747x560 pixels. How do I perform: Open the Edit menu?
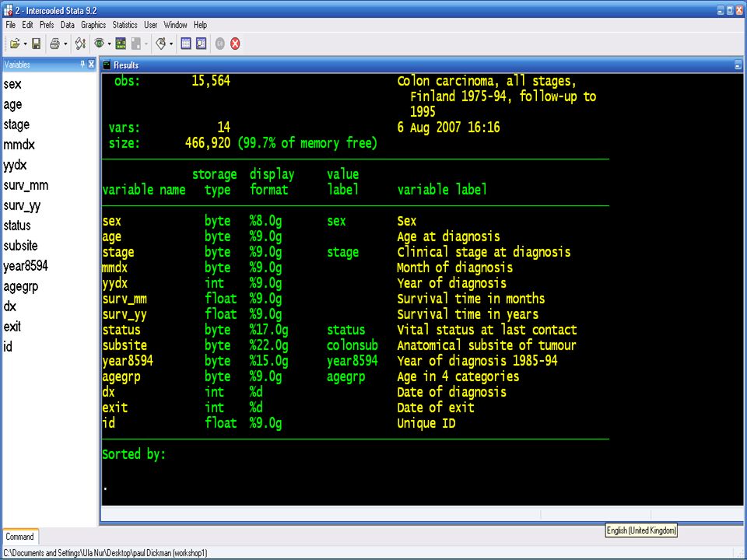click(28, 25)
